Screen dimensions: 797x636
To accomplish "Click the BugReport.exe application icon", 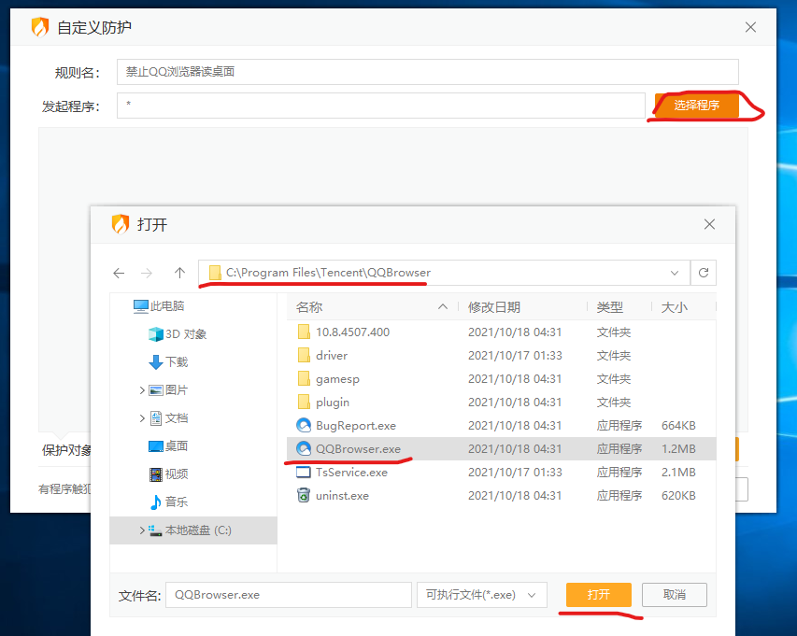I will (x=304, y=425).
